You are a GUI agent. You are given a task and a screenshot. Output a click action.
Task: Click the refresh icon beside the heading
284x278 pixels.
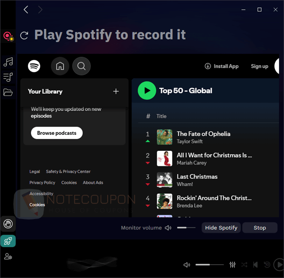[x=24, y=35]
